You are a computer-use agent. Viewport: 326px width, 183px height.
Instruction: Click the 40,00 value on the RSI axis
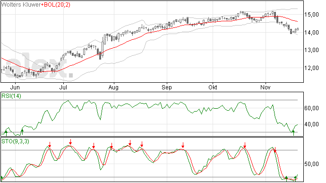311,124
